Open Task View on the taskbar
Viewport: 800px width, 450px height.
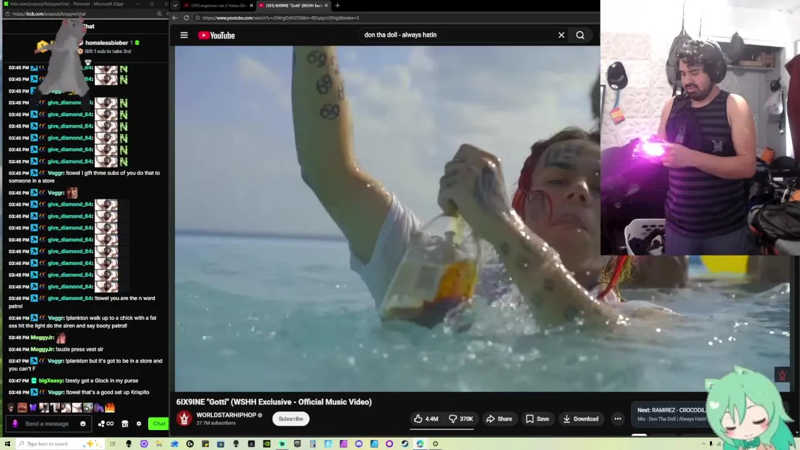click(112, 444)
